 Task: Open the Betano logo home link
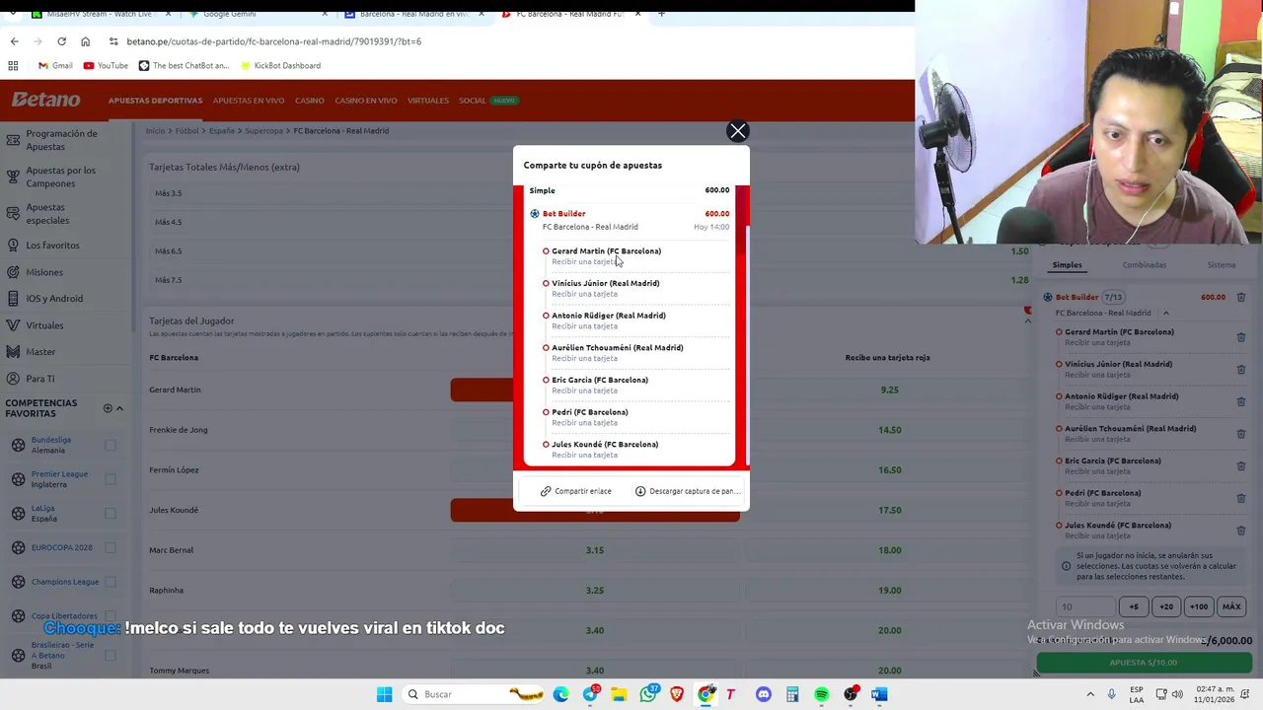pos(46,100)
